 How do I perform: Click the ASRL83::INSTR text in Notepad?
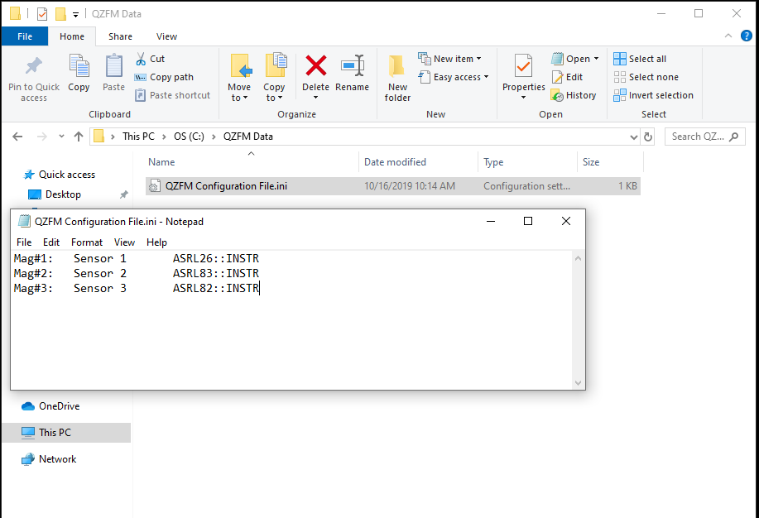(x=216, y=274)
